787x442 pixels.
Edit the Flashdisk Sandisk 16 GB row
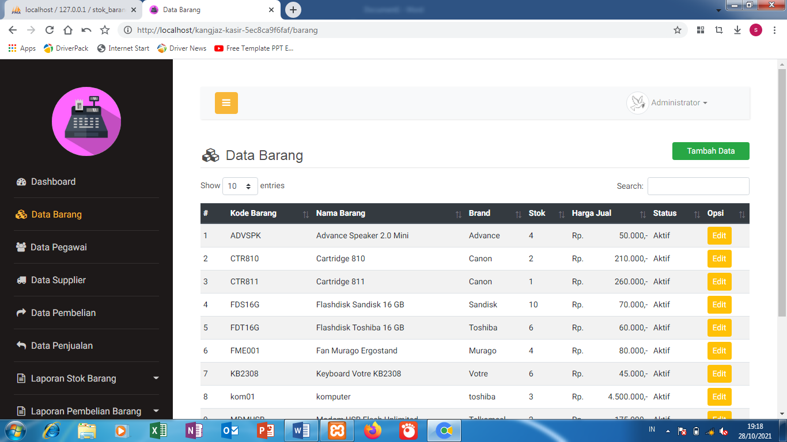[719, 305]
